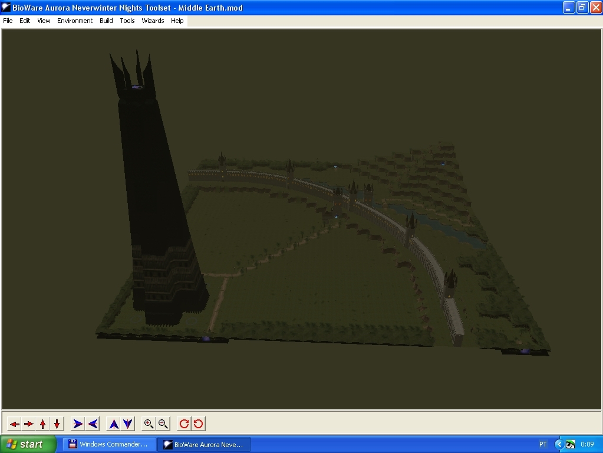
Task: Pan camera left with red left arrow
Action: [15, 424]
